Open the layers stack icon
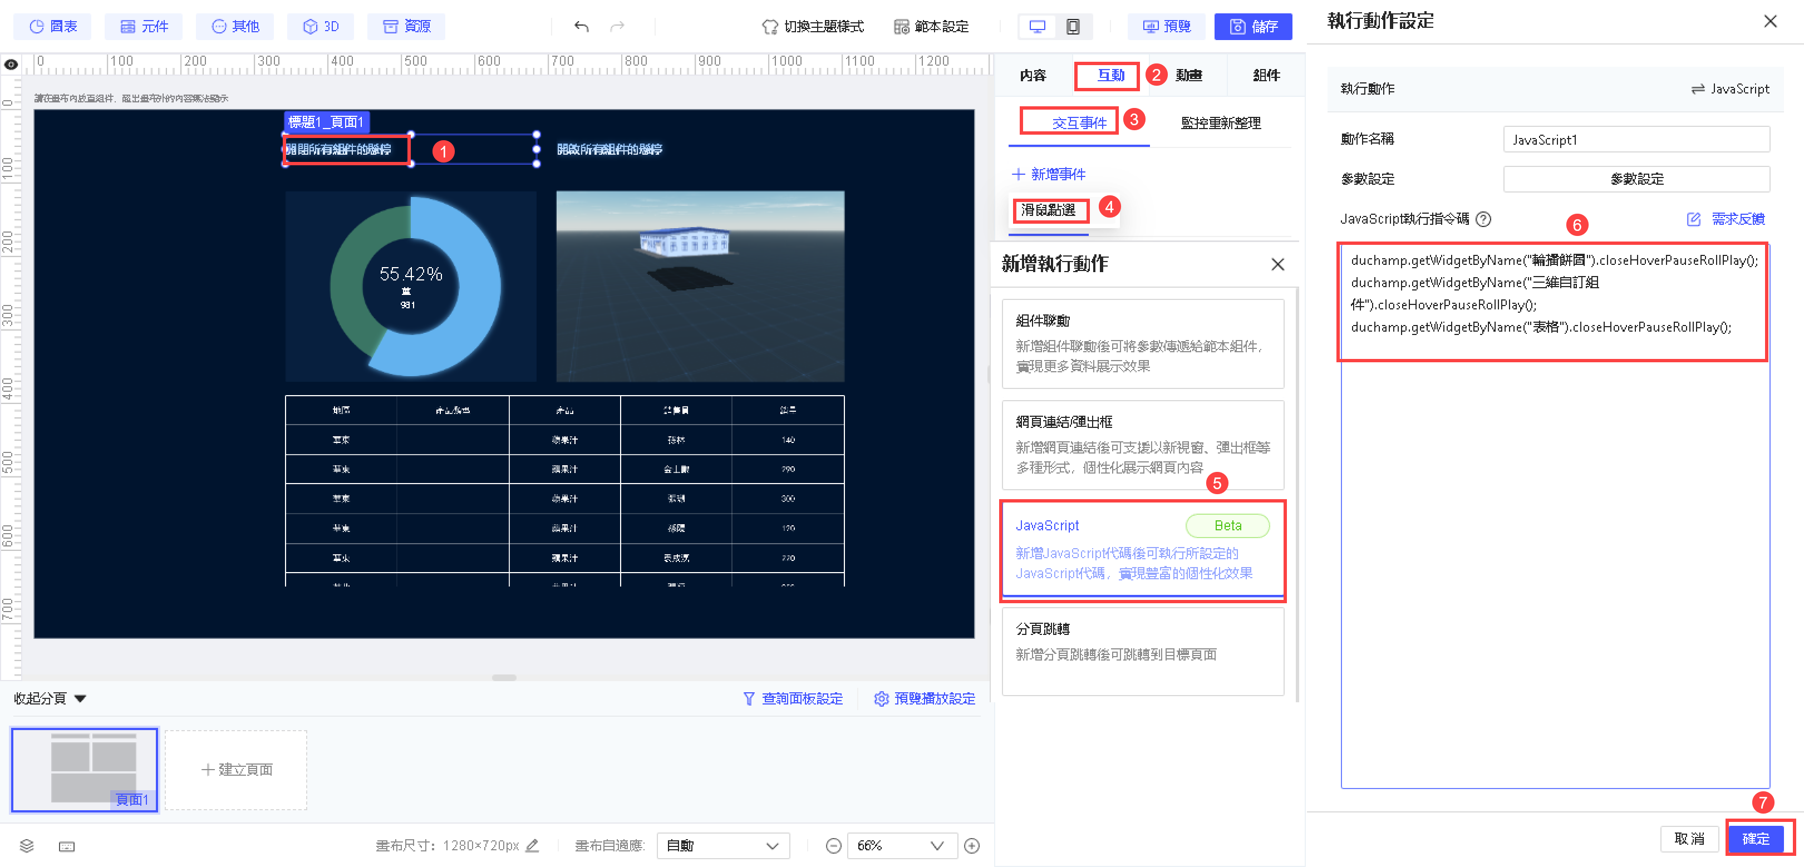The image size is (1804, 867). tap(27, 845)
